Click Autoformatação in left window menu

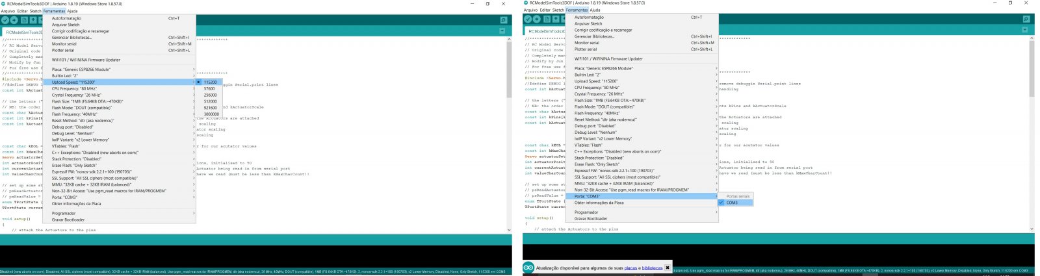pyautogui.click(x=119, y=18)
